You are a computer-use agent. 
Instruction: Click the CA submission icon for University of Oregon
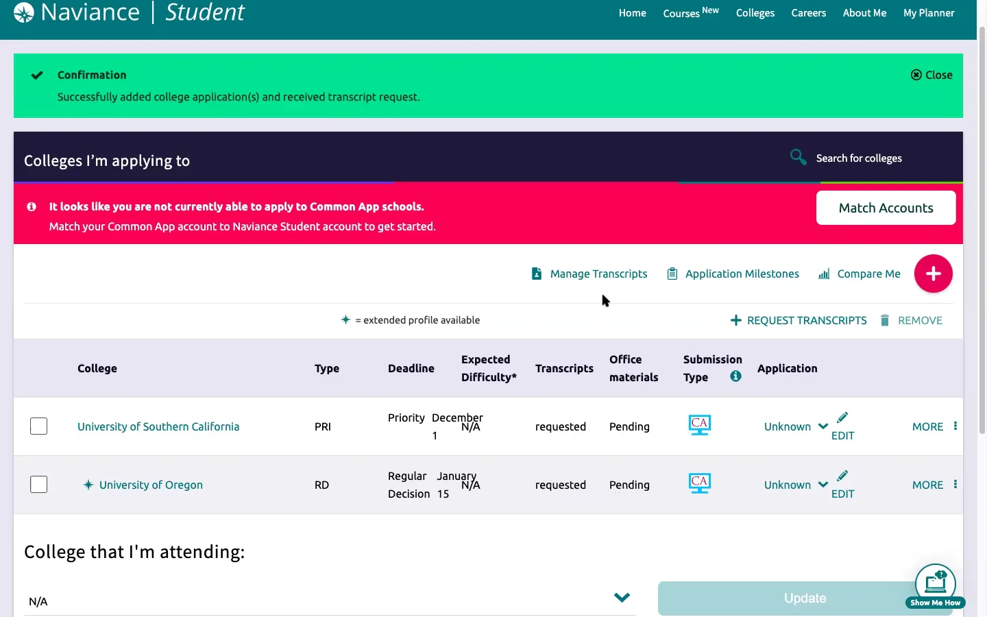(700, 483)
